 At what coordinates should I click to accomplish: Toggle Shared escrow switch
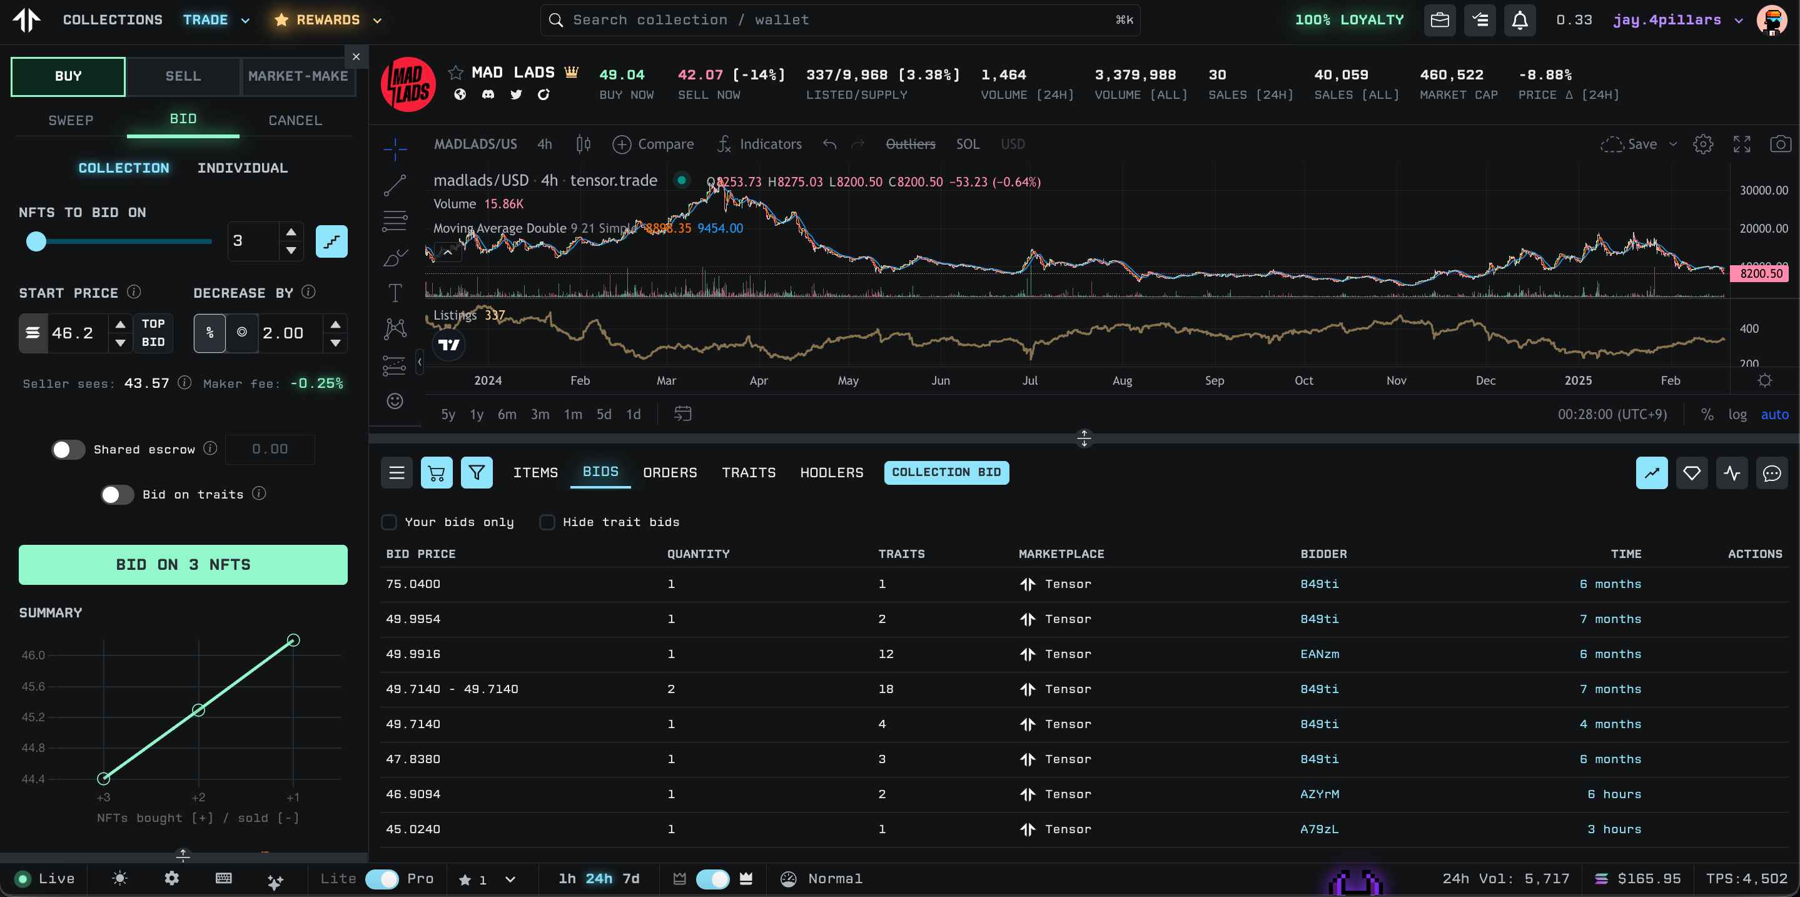click(x=68, y=449)
